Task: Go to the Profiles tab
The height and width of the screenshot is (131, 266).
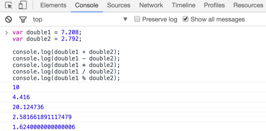Action: click(x=214, y=5)
